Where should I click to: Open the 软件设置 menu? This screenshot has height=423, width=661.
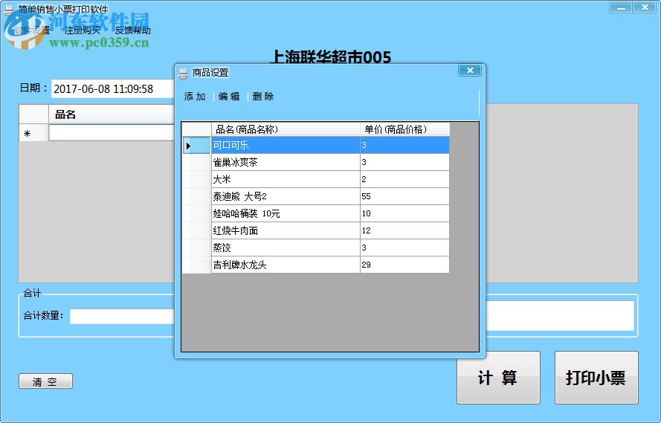(32, 30)
